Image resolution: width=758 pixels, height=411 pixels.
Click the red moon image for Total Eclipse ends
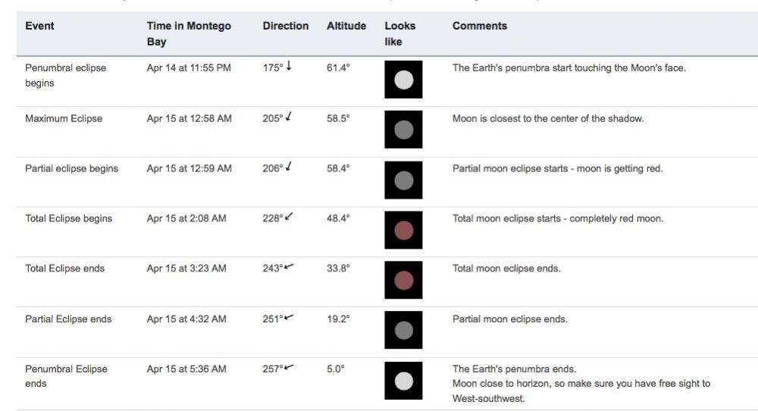[403, 281]
